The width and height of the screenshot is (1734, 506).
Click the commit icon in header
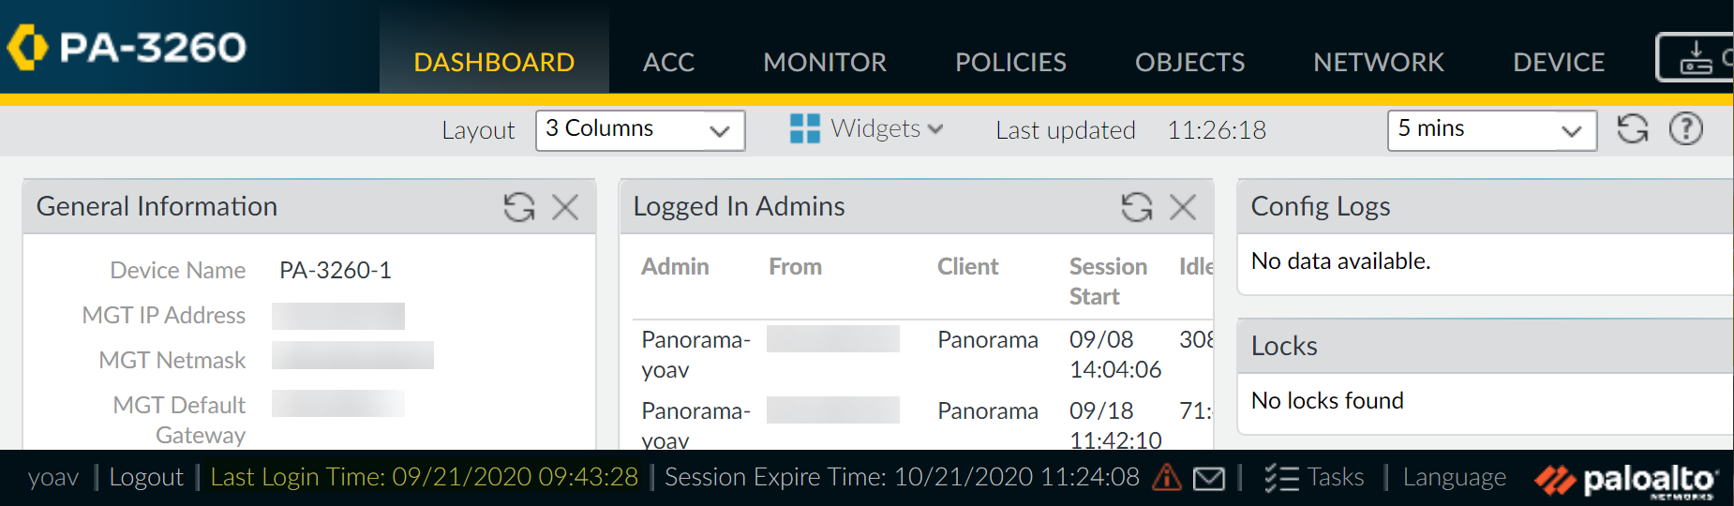1695,58
